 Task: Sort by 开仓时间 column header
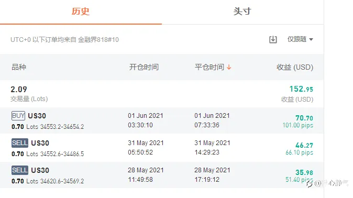144,67
